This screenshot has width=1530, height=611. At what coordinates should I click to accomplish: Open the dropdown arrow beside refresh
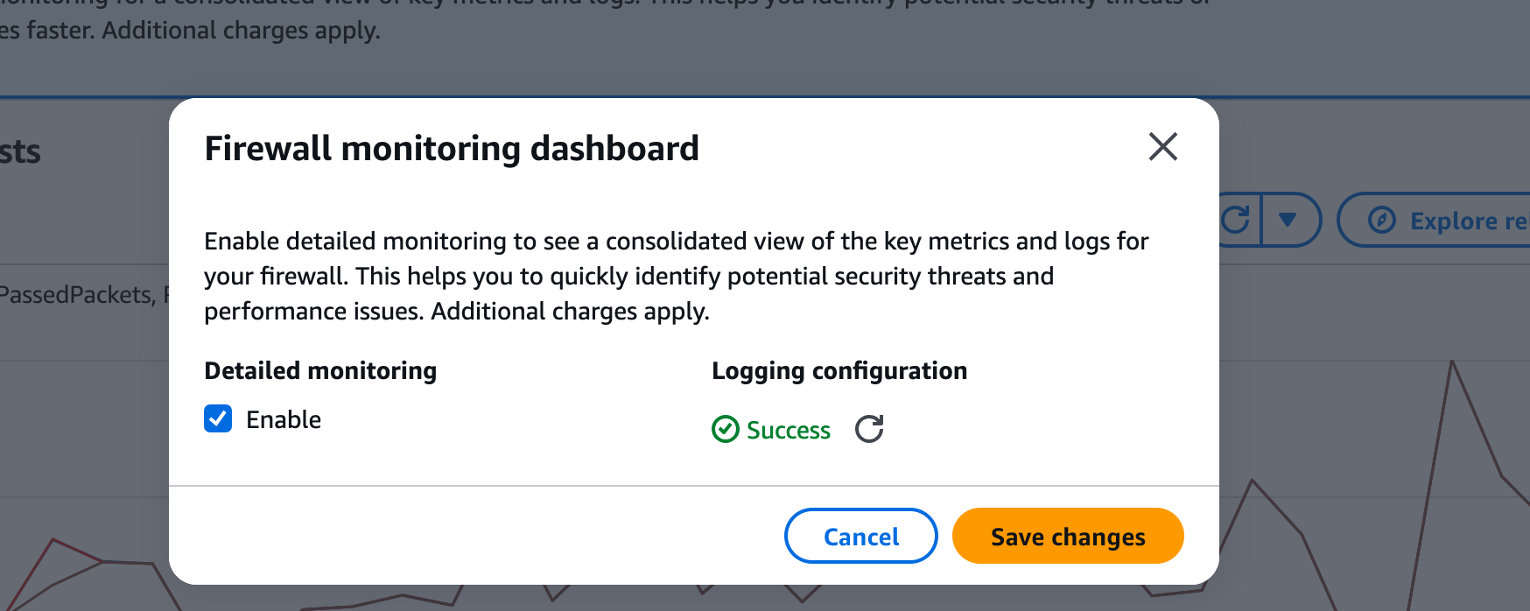pos(1288,220)
